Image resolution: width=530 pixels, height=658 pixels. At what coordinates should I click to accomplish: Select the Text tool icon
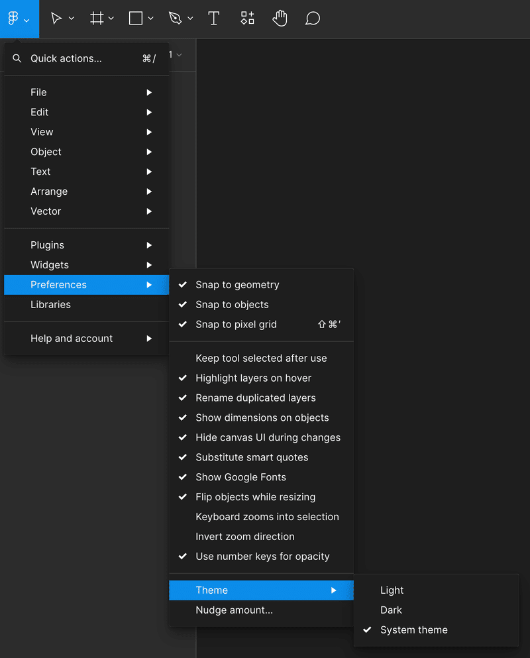213,19
